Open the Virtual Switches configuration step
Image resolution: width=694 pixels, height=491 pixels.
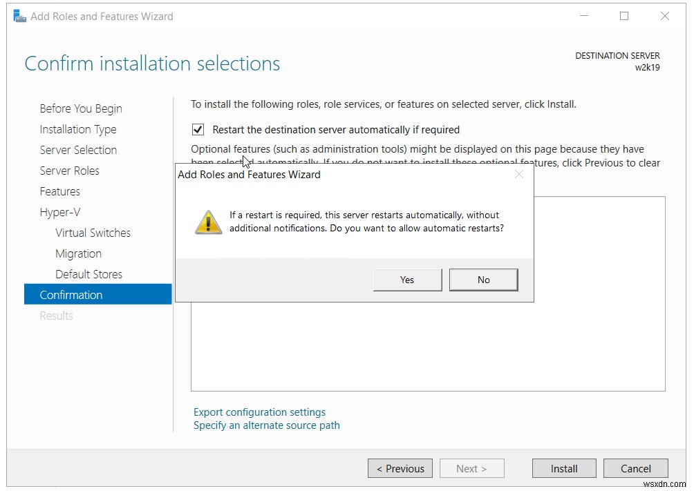pos(93,233)
